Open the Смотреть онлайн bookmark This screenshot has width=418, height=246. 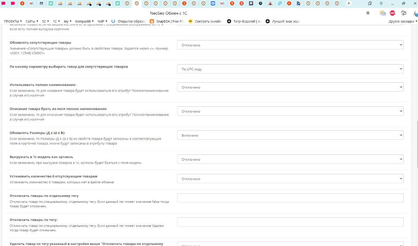click(x=205, y=21)
